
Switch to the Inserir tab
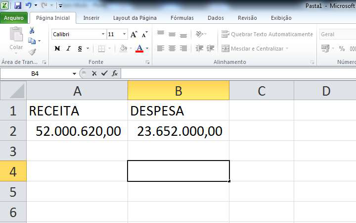(x=91, y=18)
